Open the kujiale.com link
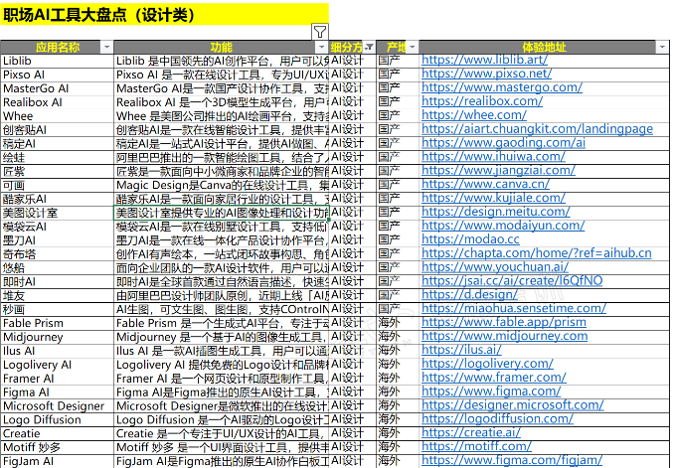674x468 pixels. pyautogui.click(x=493, y=198)
